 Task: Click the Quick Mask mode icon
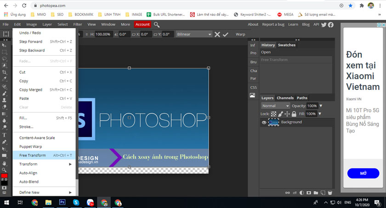pos(4,188)
